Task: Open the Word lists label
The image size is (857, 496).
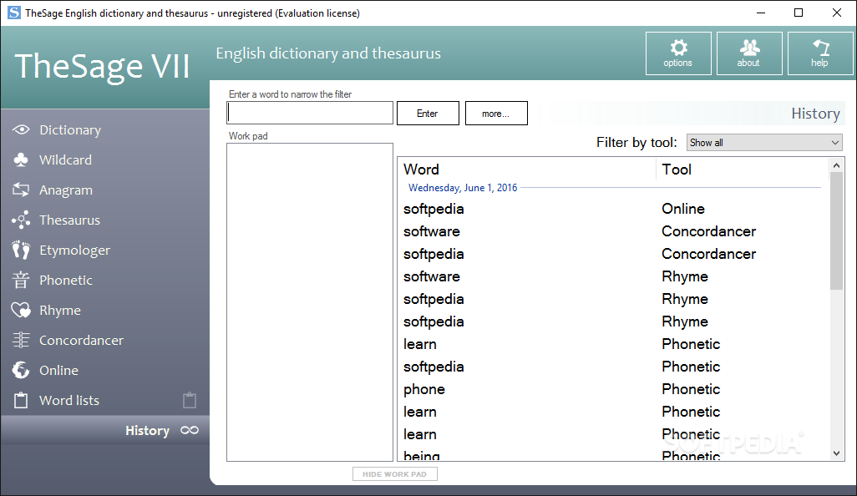Action: point(69,401)
